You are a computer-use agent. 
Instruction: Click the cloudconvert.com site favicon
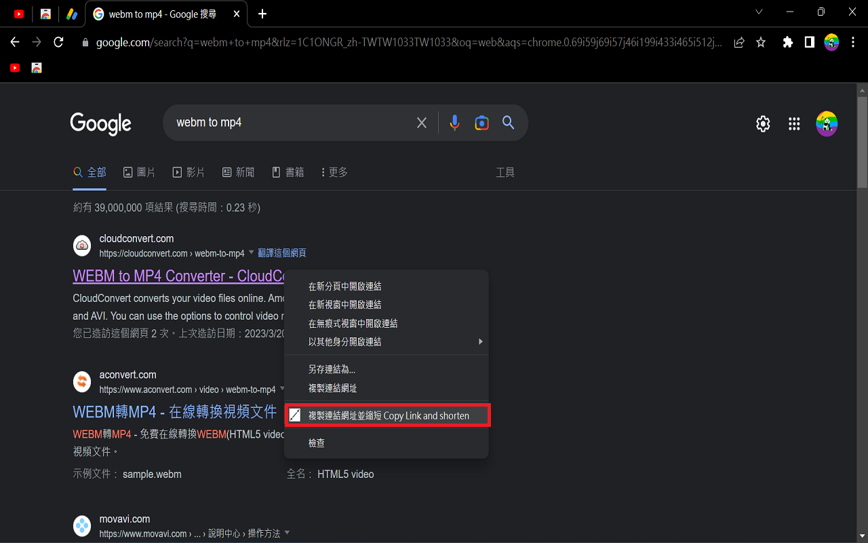82,246
